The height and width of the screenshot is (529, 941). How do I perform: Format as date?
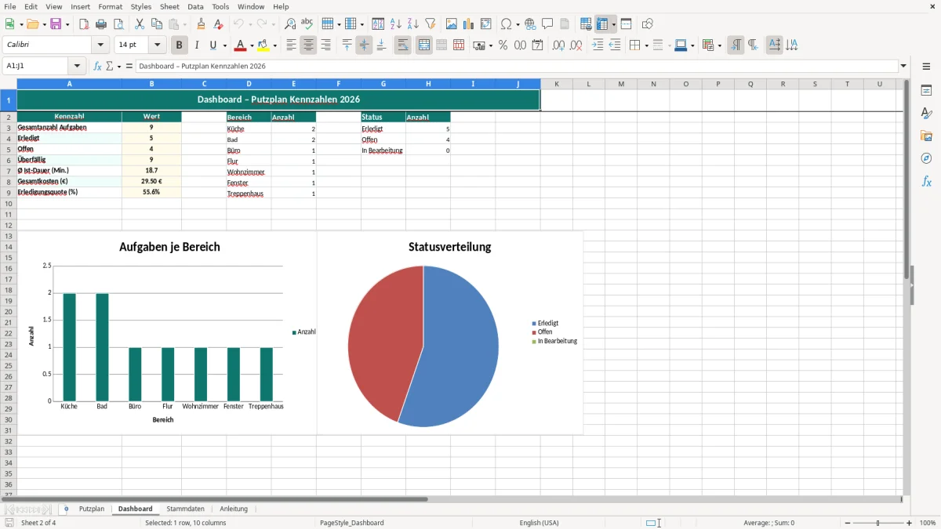(538, 45)
